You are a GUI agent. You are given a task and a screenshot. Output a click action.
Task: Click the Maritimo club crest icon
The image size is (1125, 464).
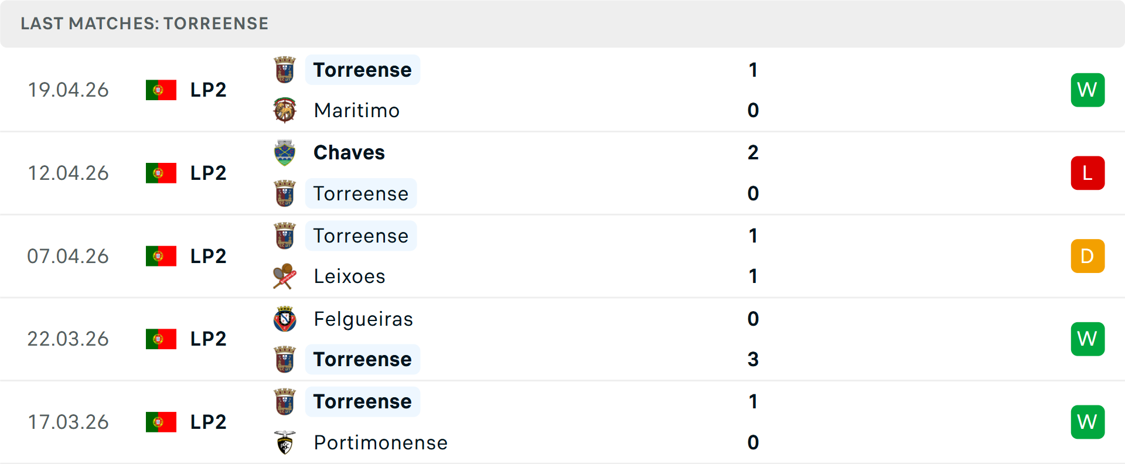pos(285,110)
